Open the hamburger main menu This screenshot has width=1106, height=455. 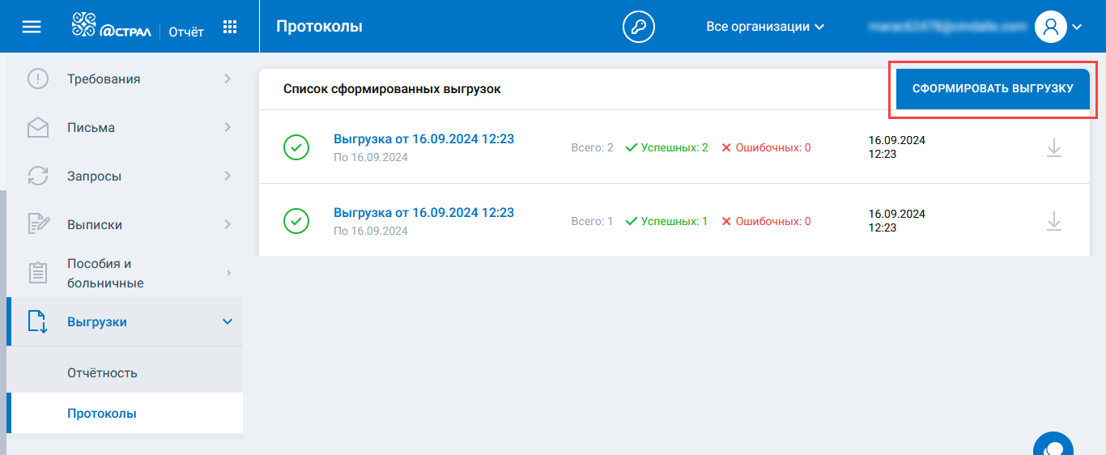tap(32, 27)
